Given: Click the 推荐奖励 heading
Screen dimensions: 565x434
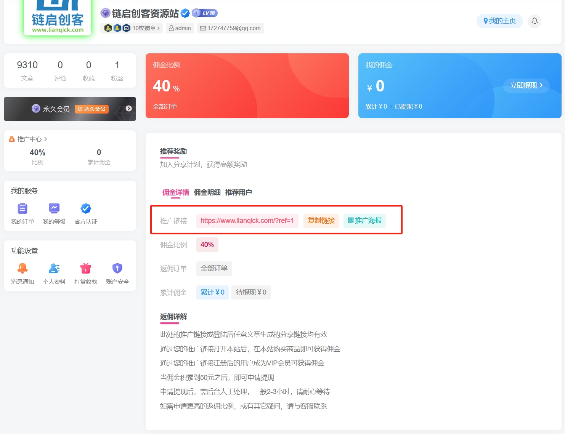Looking at the screenshot, I should pos(173,151).
